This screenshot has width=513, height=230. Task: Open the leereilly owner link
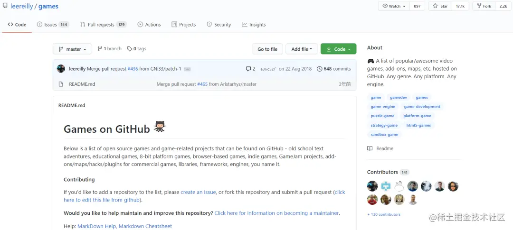tap(21, 6)
